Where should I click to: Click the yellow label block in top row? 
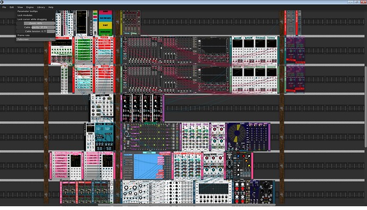click(105, 24)
